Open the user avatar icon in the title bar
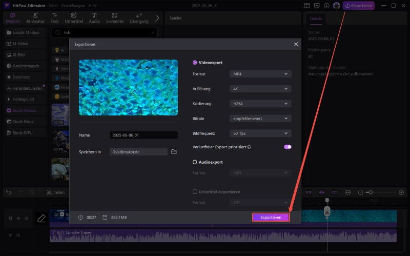The image size is (410, 256). 336,6
